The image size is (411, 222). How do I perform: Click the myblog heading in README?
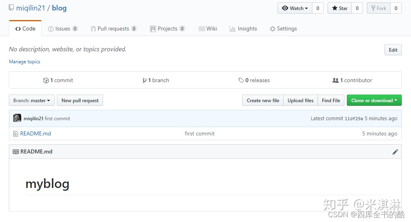[x=47, y=184]
